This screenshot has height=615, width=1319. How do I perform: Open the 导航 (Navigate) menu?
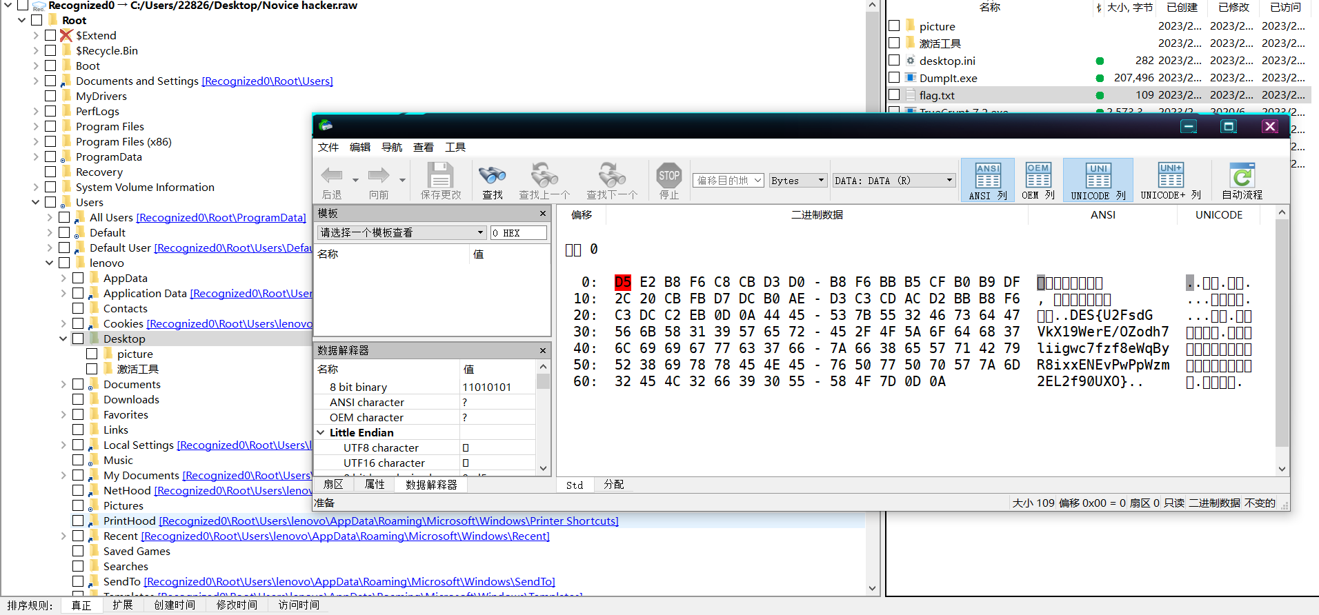point(392,147)
